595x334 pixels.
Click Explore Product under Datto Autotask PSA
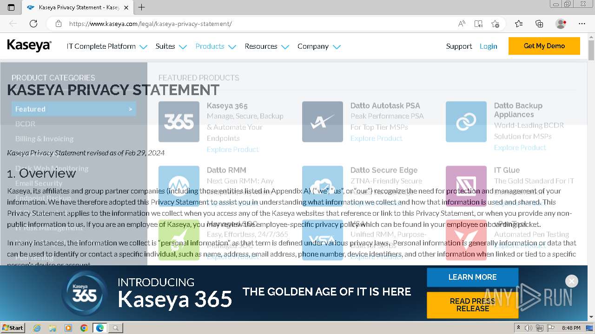pyautogui.click(x=377, y=138)
